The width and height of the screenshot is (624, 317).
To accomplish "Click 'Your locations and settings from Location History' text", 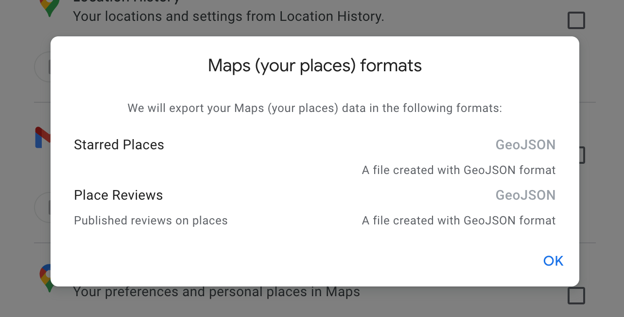I will 228,16.
